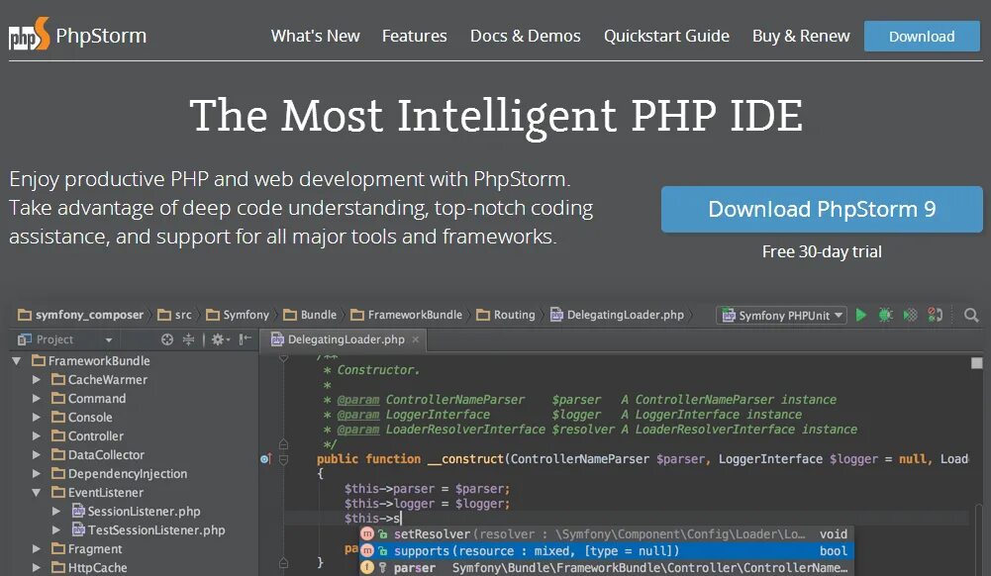Go to Docs & Demos
Image resolution: width=991 pixels, height=576 pixels.
[x=526, y=36]
